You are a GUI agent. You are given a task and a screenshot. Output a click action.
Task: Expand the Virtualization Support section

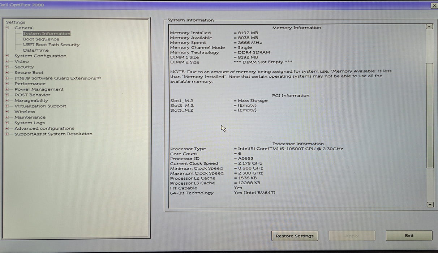tap(6, 106)
